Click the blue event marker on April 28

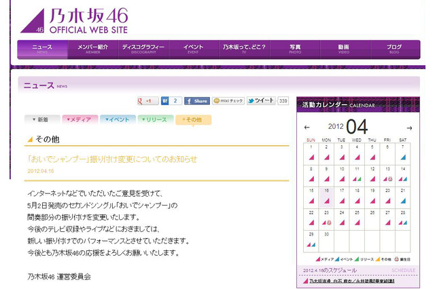coord(405,223)
